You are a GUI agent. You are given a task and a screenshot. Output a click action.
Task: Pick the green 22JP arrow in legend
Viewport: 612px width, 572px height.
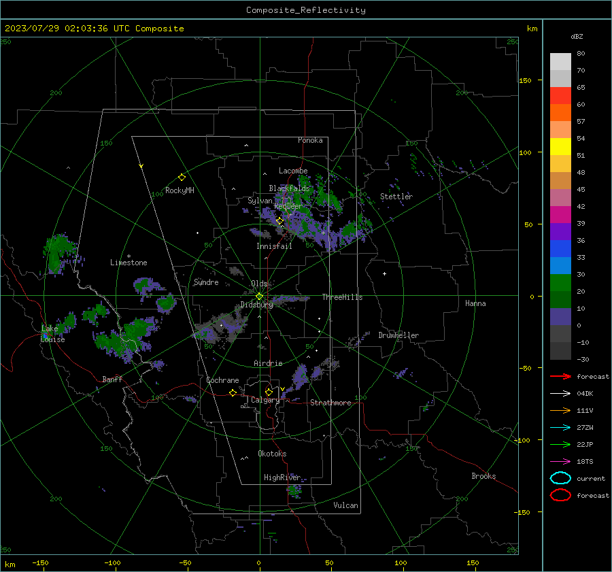pos(560,444)
